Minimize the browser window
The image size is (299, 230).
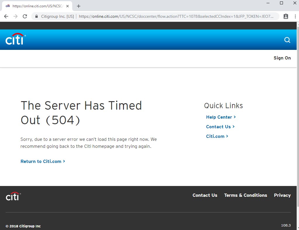(x=268, y=3)
